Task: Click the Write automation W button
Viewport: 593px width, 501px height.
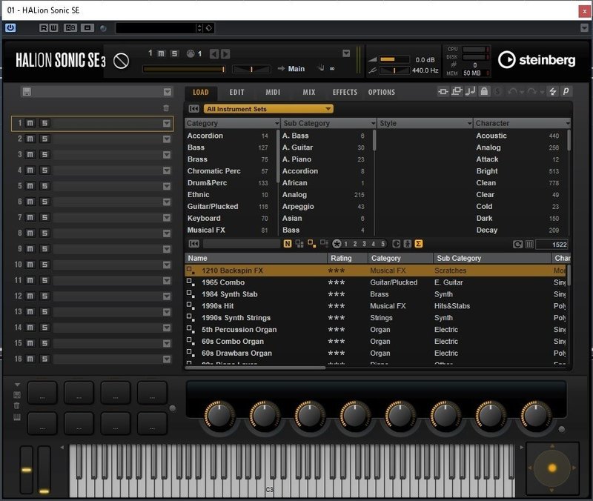Action: 53,27
